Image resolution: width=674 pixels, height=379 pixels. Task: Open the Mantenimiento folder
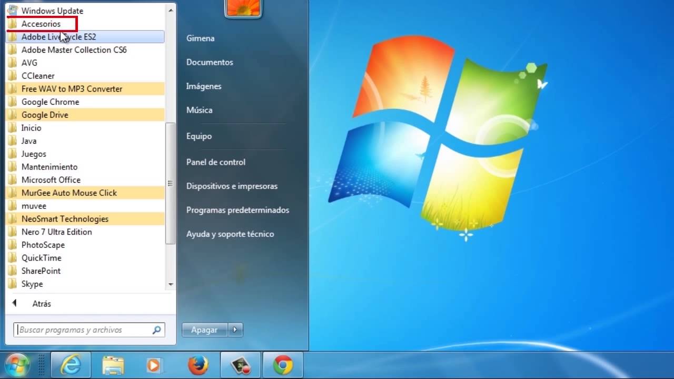[86, 166]
